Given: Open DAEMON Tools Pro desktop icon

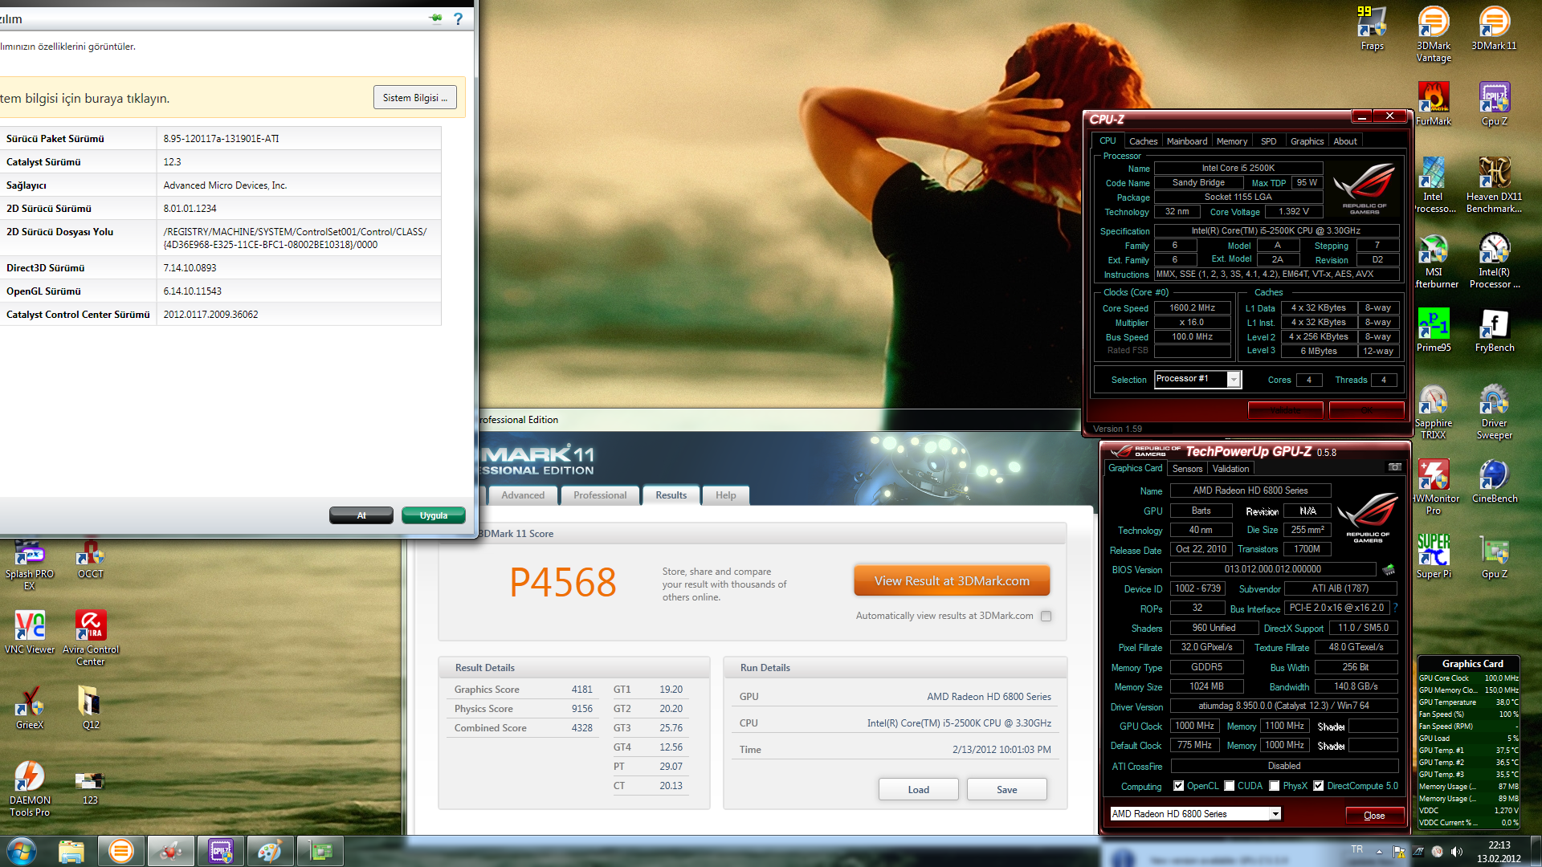Looking at the screenshot, I should (30, 788).
